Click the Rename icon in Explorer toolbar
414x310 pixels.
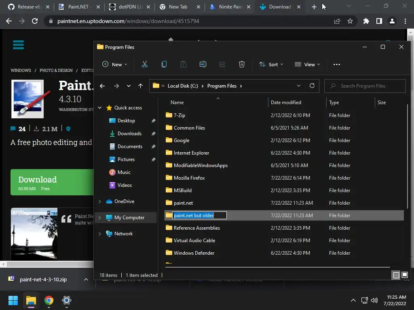pos(203,64)
